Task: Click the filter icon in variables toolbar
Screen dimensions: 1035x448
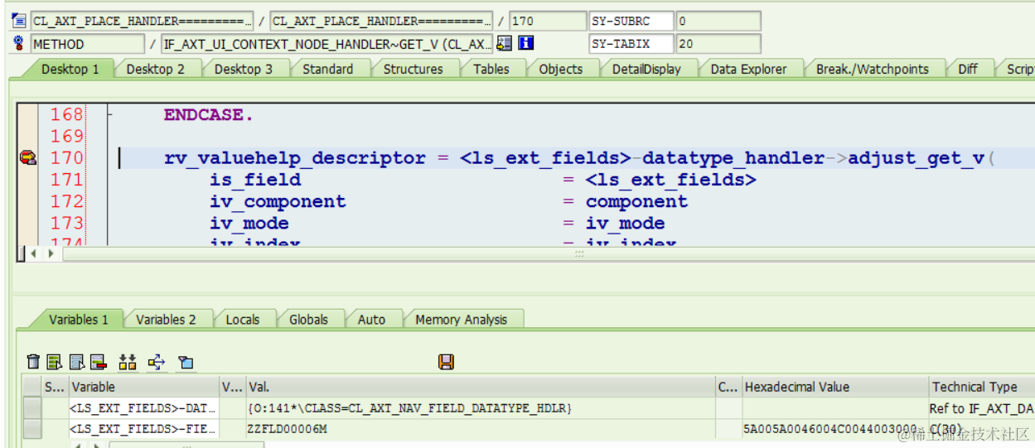Action: coord(186,362)
